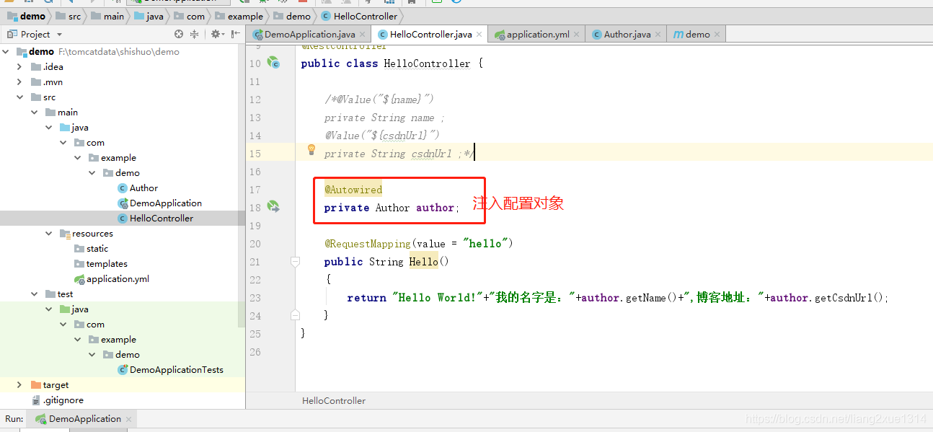Close the HelloController.java editor tab

pyautogui.click(x=479, y=34)
